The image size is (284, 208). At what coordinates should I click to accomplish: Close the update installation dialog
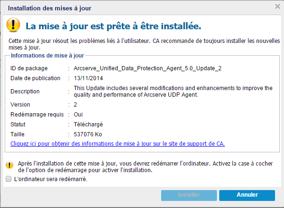point(277,7)
